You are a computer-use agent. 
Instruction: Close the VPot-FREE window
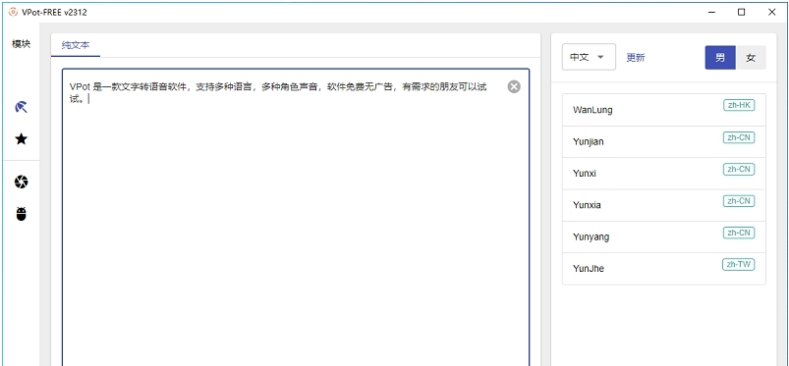[772, 12]
